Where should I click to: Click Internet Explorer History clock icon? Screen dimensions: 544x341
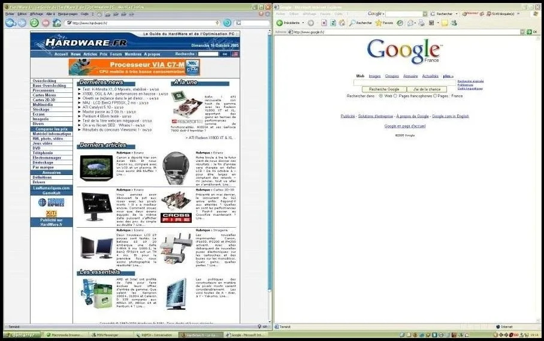pyautogui.click(x=400, y=23)
